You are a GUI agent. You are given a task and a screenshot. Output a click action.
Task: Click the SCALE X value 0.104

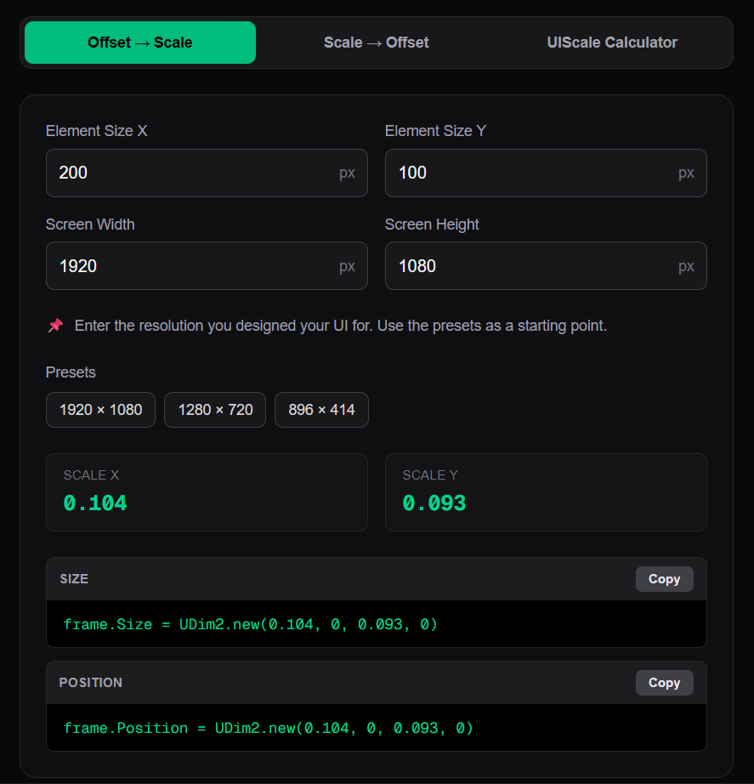pos(95,503)
